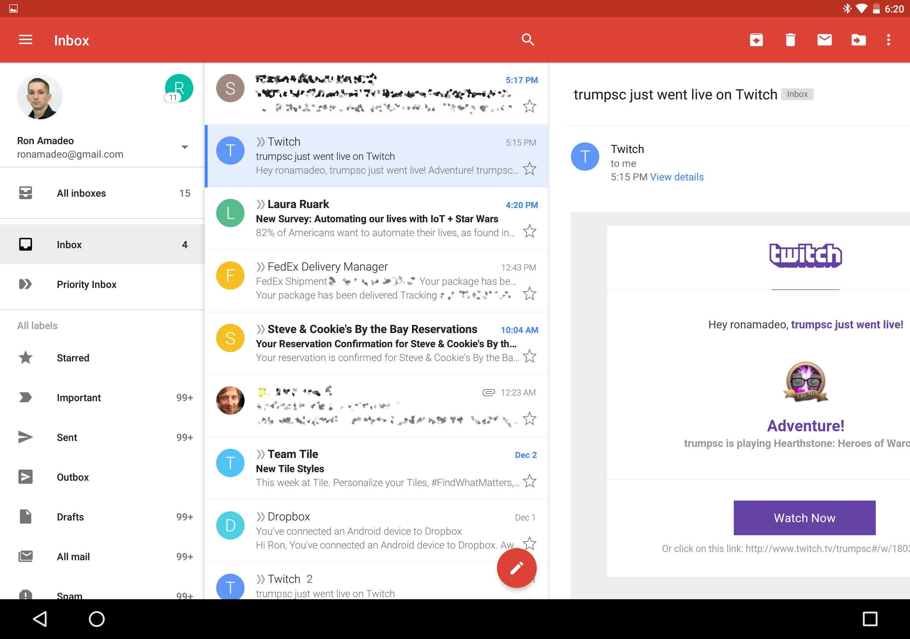Star the Dropbox email
The width and height of the screenshot is (910, 639).
(x=530, y=544)
